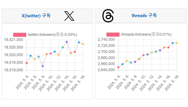Click the 2,740,000 axis label
This screenshot has width=188, height=107.
pos(106,40)
